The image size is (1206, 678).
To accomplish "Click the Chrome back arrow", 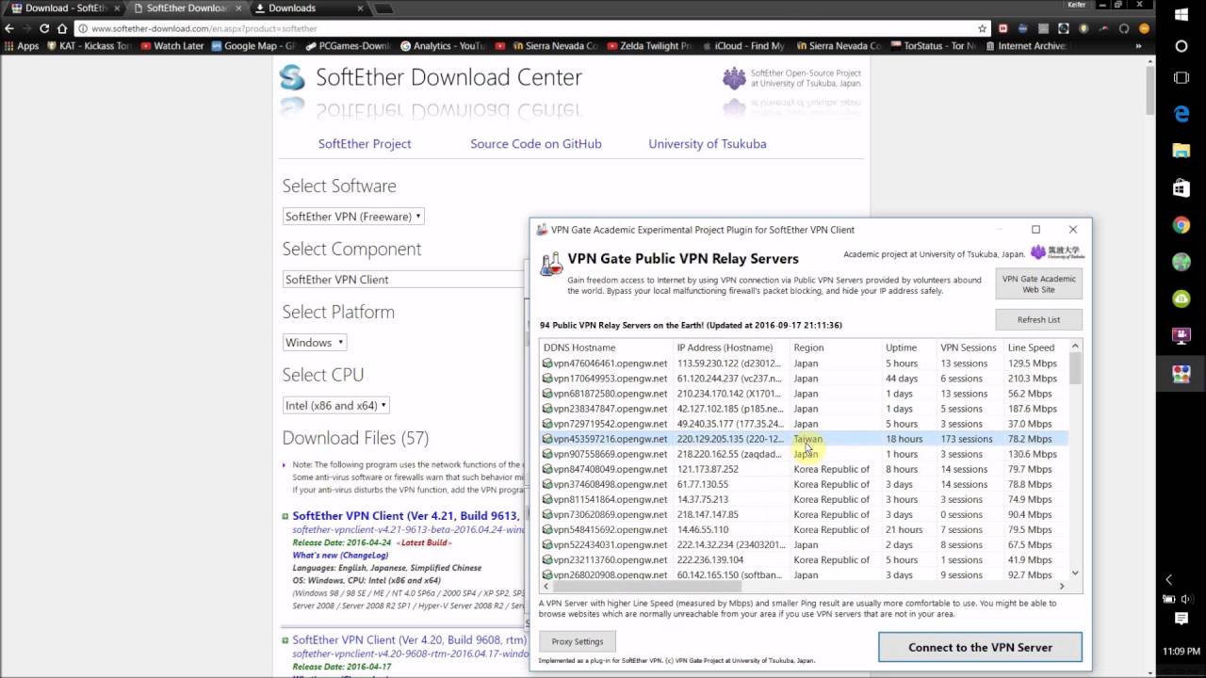I will pos(9,28).
